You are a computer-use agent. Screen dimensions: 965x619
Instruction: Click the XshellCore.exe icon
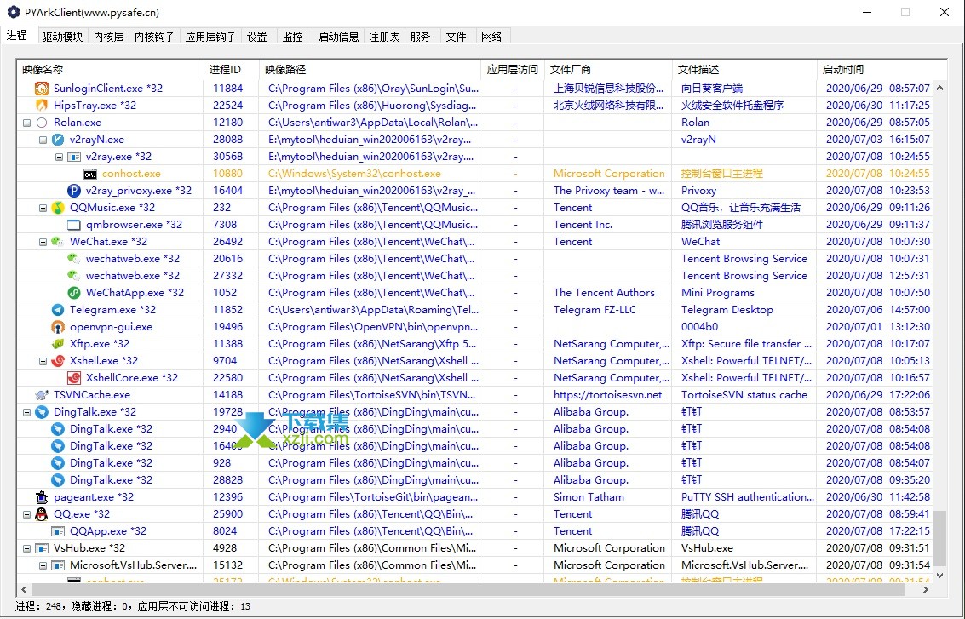[74, 378]
